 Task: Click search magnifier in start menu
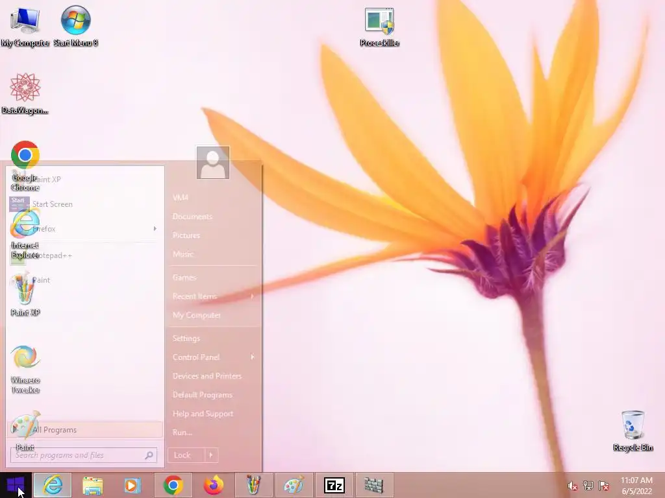149,455
